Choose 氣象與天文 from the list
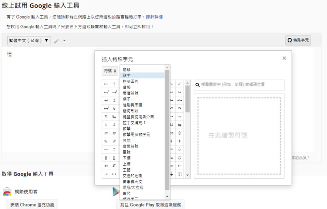This screenshot has height=209, width=327. pyautogui.click(x=142, y=182)
